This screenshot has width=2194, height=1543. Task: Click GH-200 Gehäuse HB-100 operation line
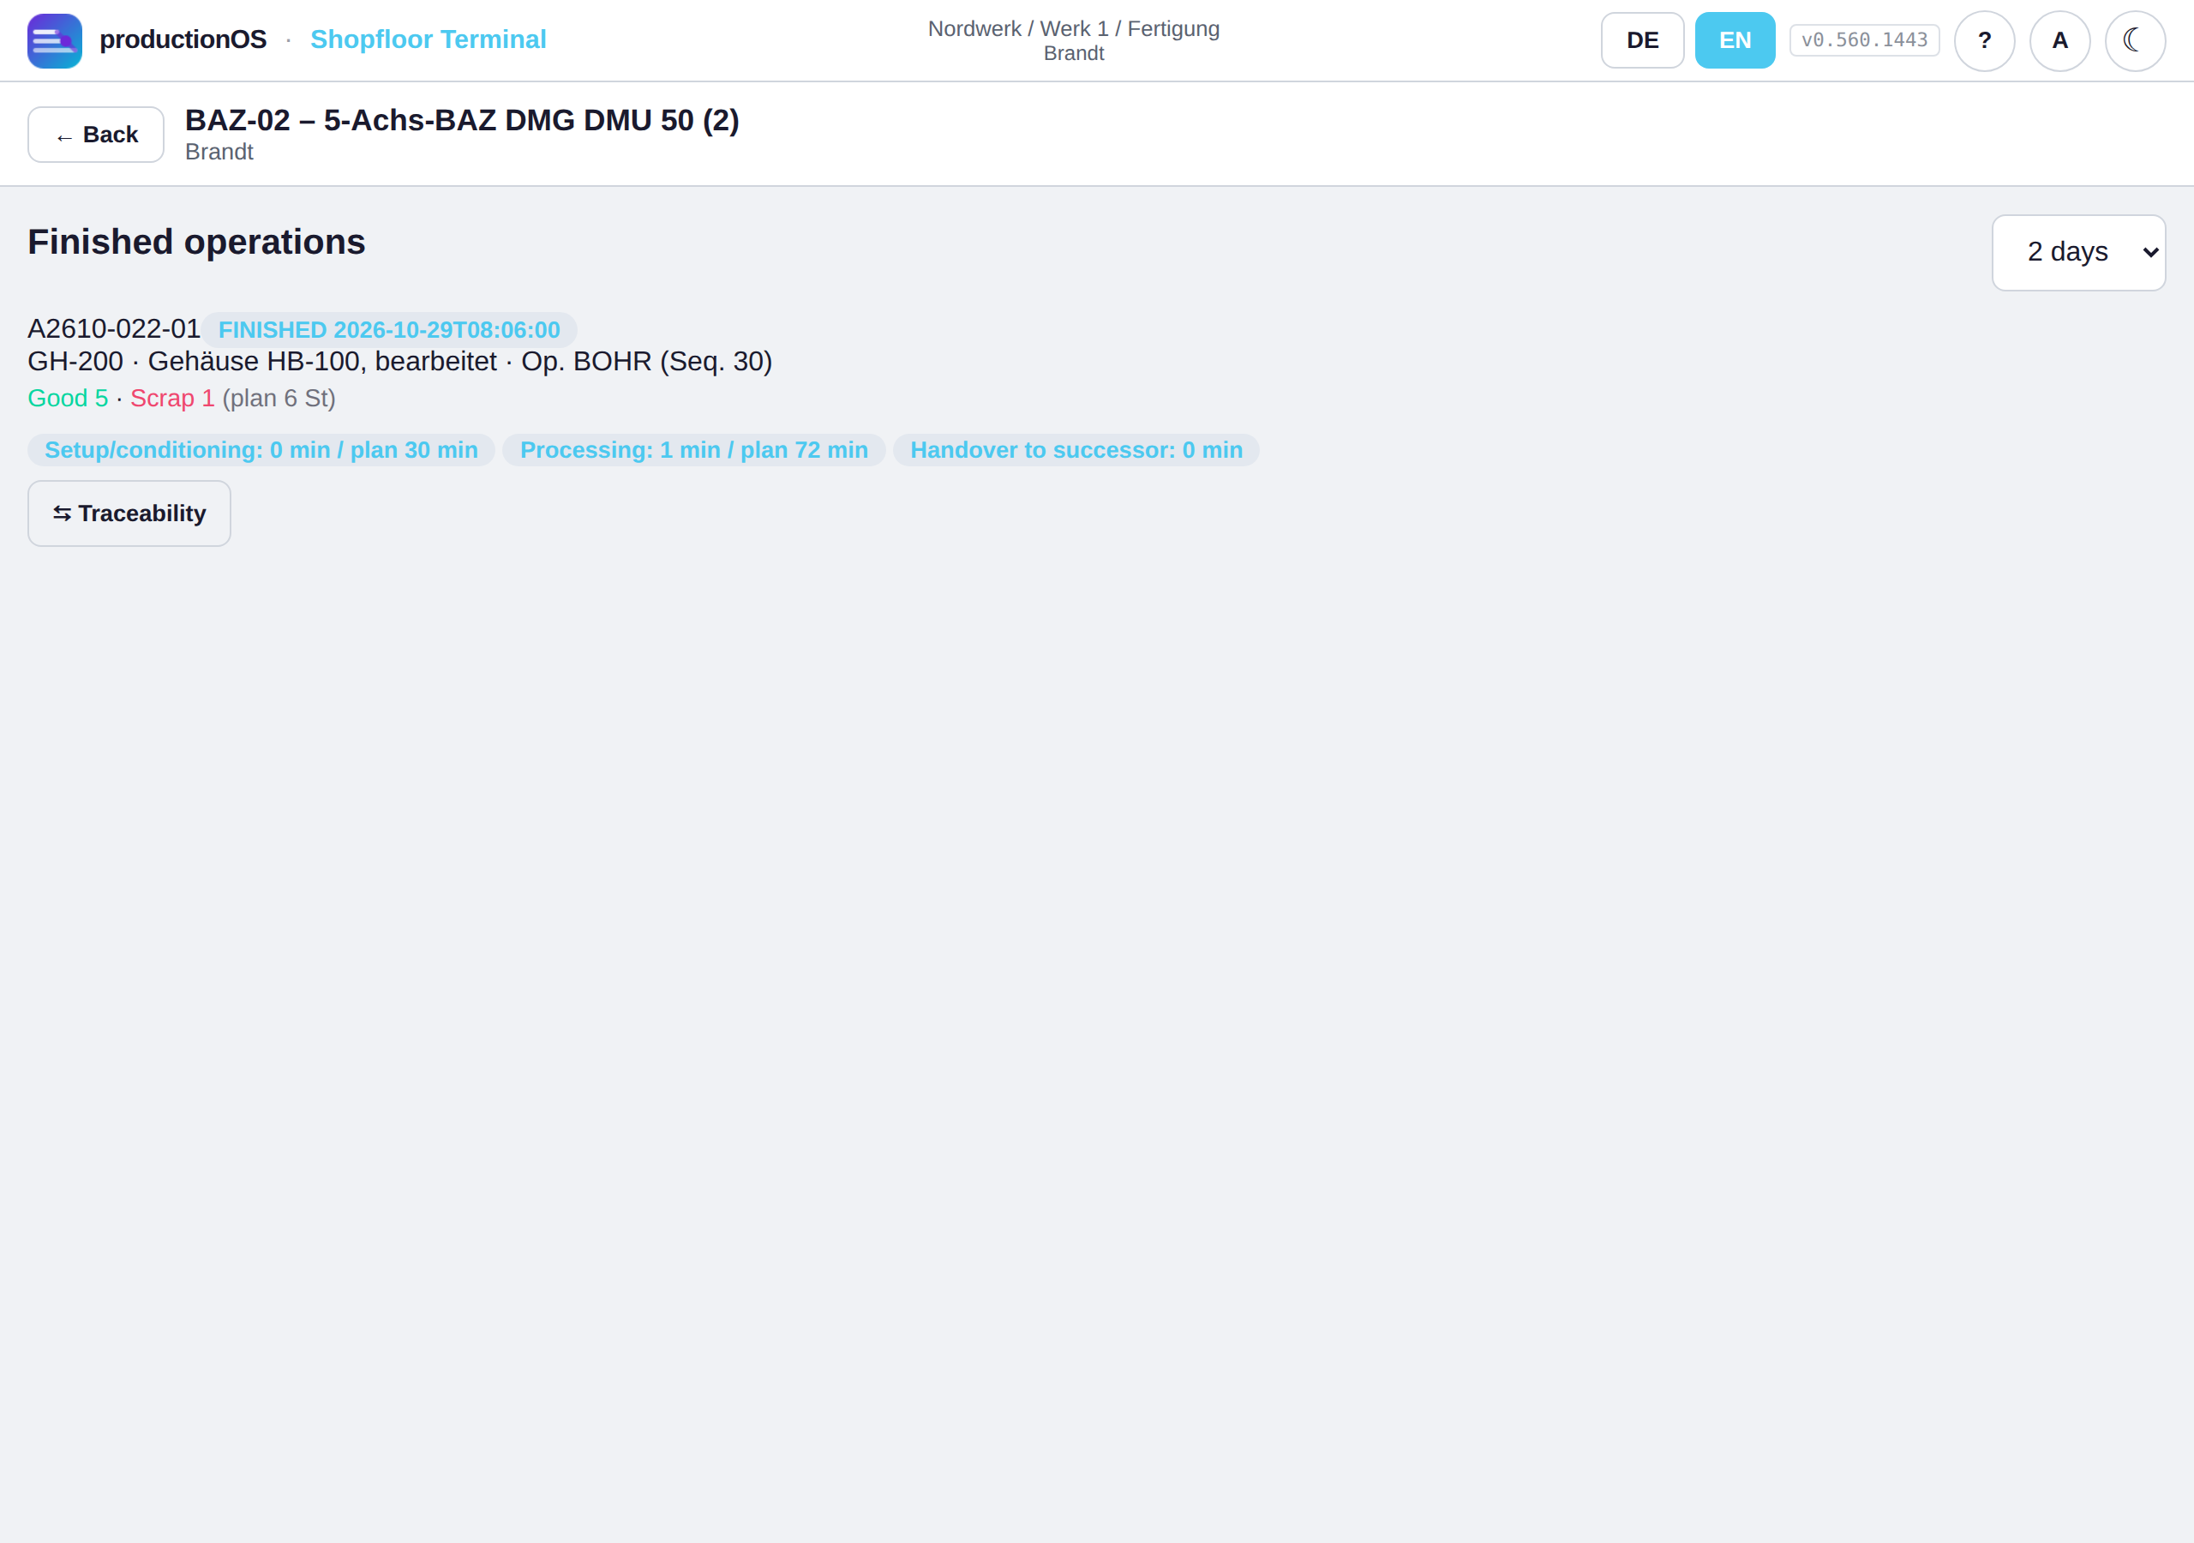coord(399,362)
